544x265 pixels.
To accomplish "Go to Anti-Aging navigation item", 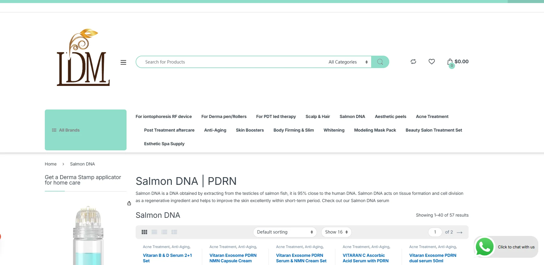I will (215, 130).
